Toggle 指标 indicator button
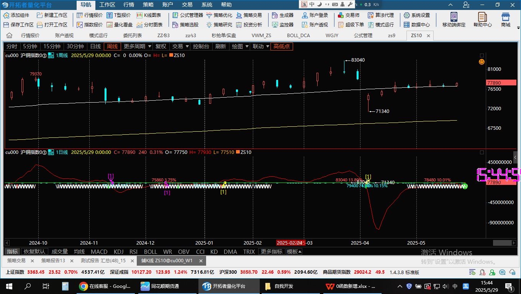Screen dimensions: 521x294 pos(12,252)
